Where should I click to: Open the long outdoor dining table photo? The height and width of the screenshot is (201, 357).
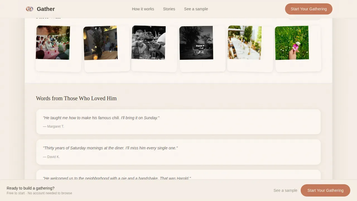[x=245, y=43]
